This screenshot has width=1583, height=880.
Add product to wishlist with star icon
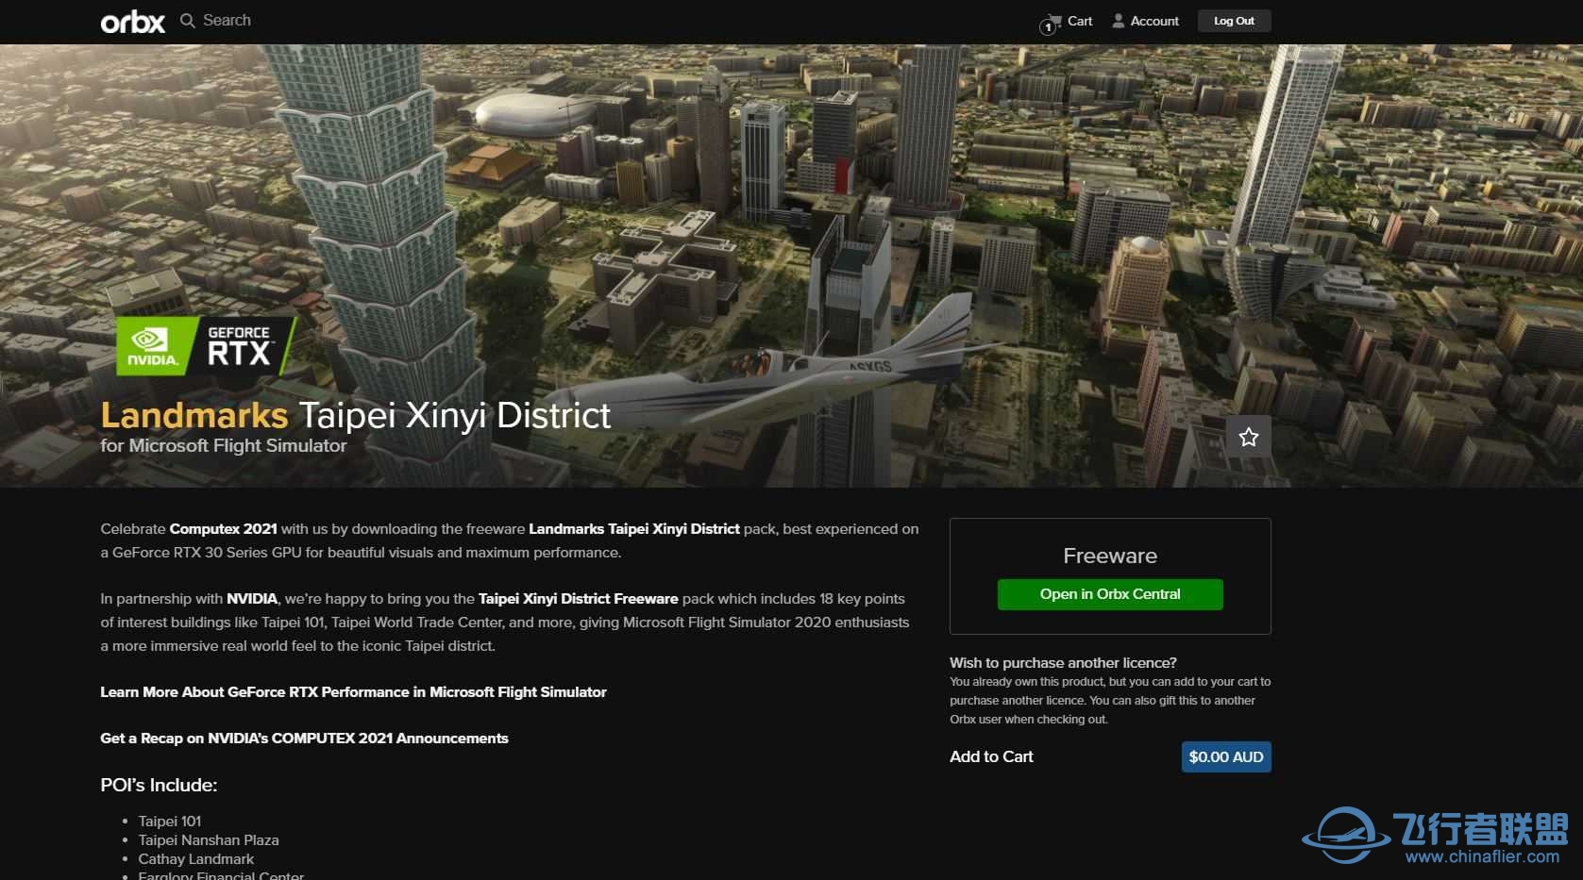coord(1248,437)
